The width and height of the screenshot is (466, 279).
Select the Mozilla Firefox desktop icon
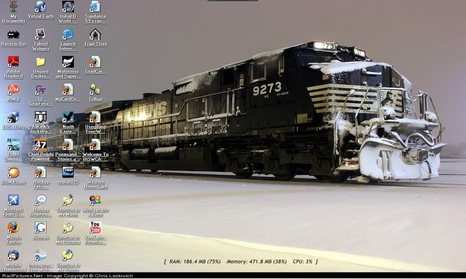pos(13,228)
